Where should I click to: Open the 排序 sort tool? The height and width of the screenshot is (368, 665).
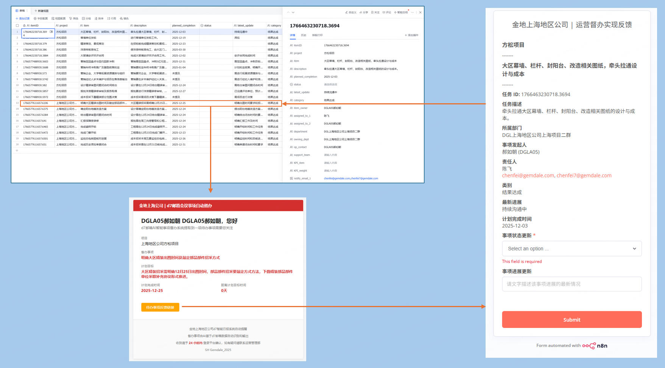99,19
